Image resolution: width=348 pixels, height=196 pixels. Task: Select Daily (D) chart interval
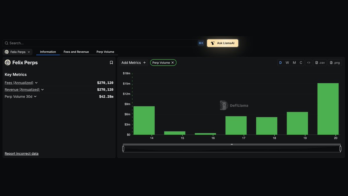click(x=280, y=62)
